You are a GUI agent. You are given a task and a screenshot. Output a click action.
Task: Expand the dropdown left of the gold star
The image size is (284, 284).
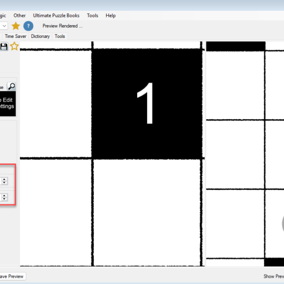[4, 26]
